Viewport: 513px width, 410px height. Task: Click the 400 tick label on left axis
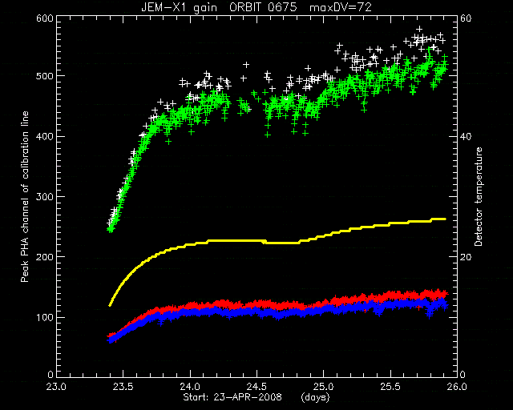click(x=45, y=136)
